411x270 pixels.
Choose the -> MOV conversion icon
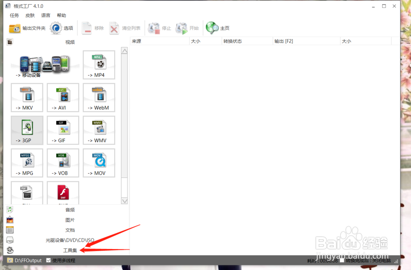[99, 163]
